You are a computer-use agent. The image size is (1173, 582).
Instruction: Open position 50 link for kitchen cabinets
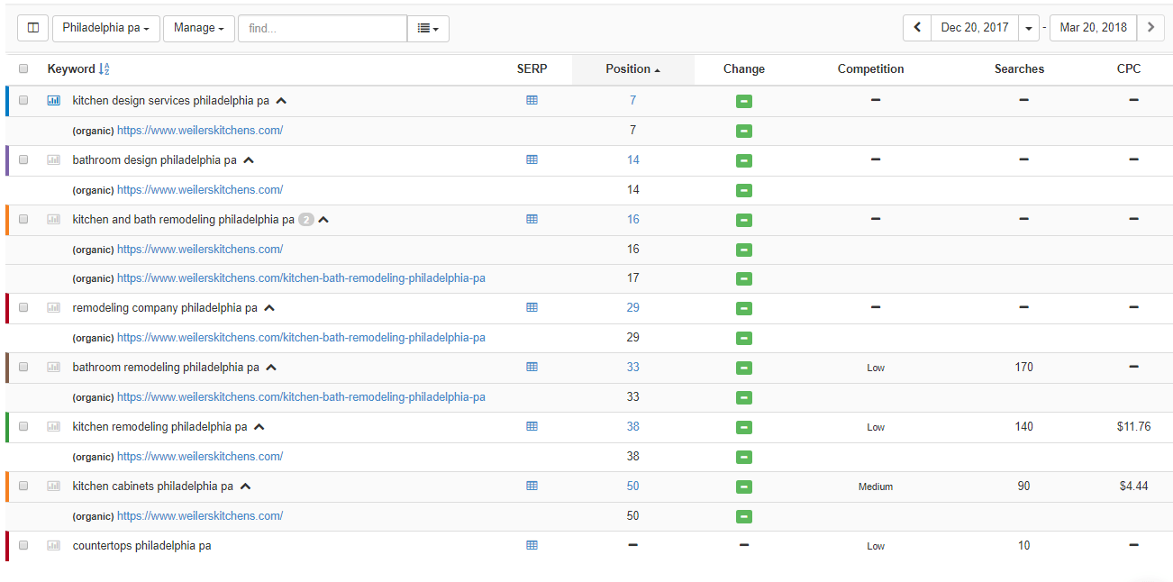click(x=633, y=487)
